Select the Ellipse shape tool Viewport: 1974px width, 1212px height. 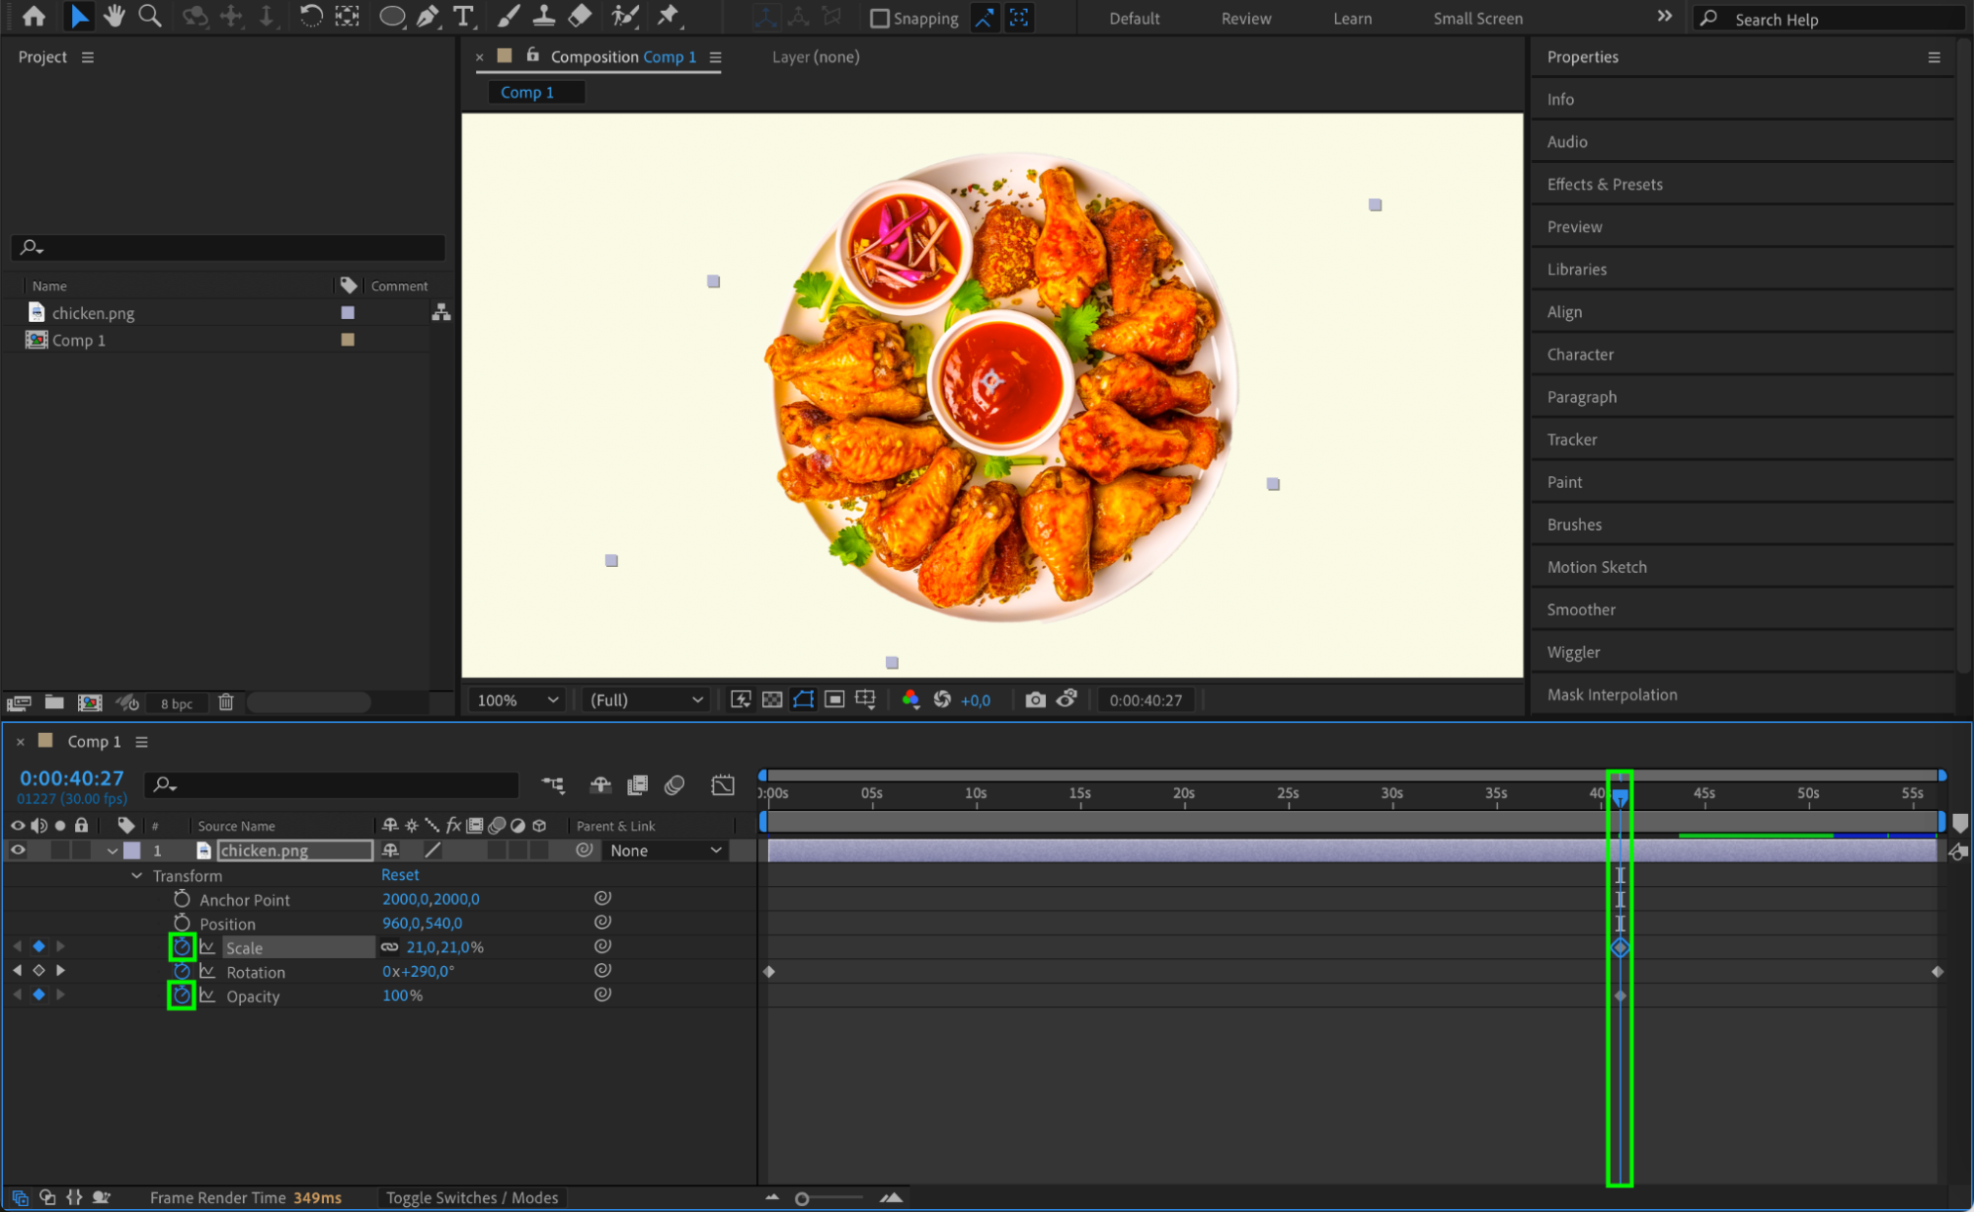coord(392,16)
